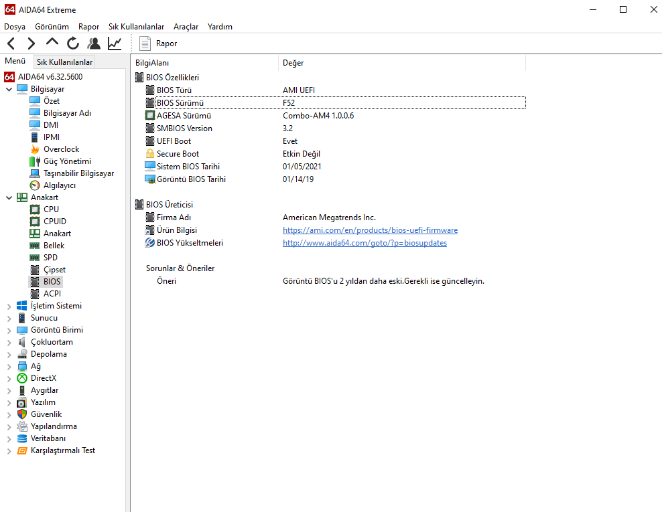Open the graph chart toolbar icon
662x512 pixels.
(x=115, y=44)
